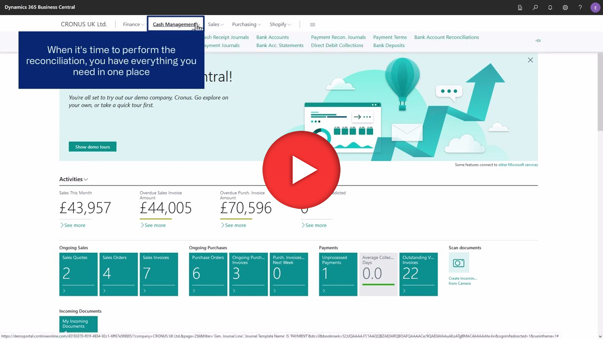Screen dimensions: 603x339
Task: Open the Cash Management menu
Action: [176, 24]
